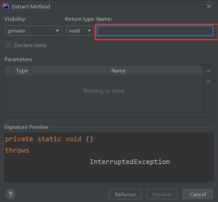This screenshot has height=202, width=218.
Task: Click the Extract Method title bar text
Action: 31,6
